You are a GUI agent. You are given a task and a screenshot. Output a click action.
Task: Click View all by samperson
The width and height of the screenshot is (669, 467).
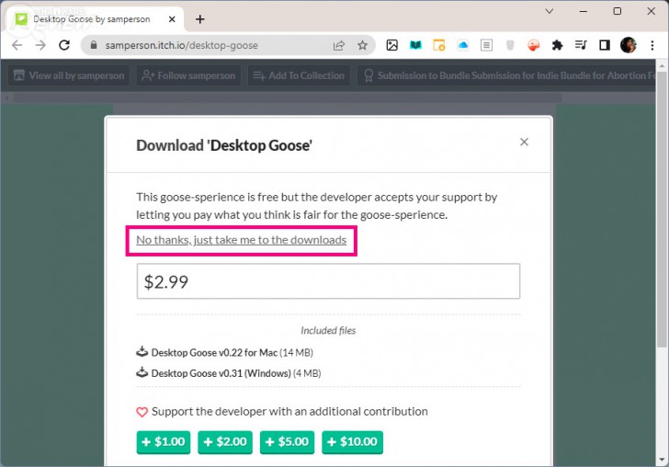pyautogui.click(x=69, y=75)
